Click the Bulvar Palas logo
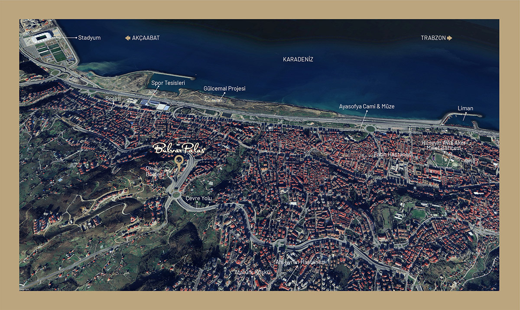 pyautogui.click(x=179, y=148)
